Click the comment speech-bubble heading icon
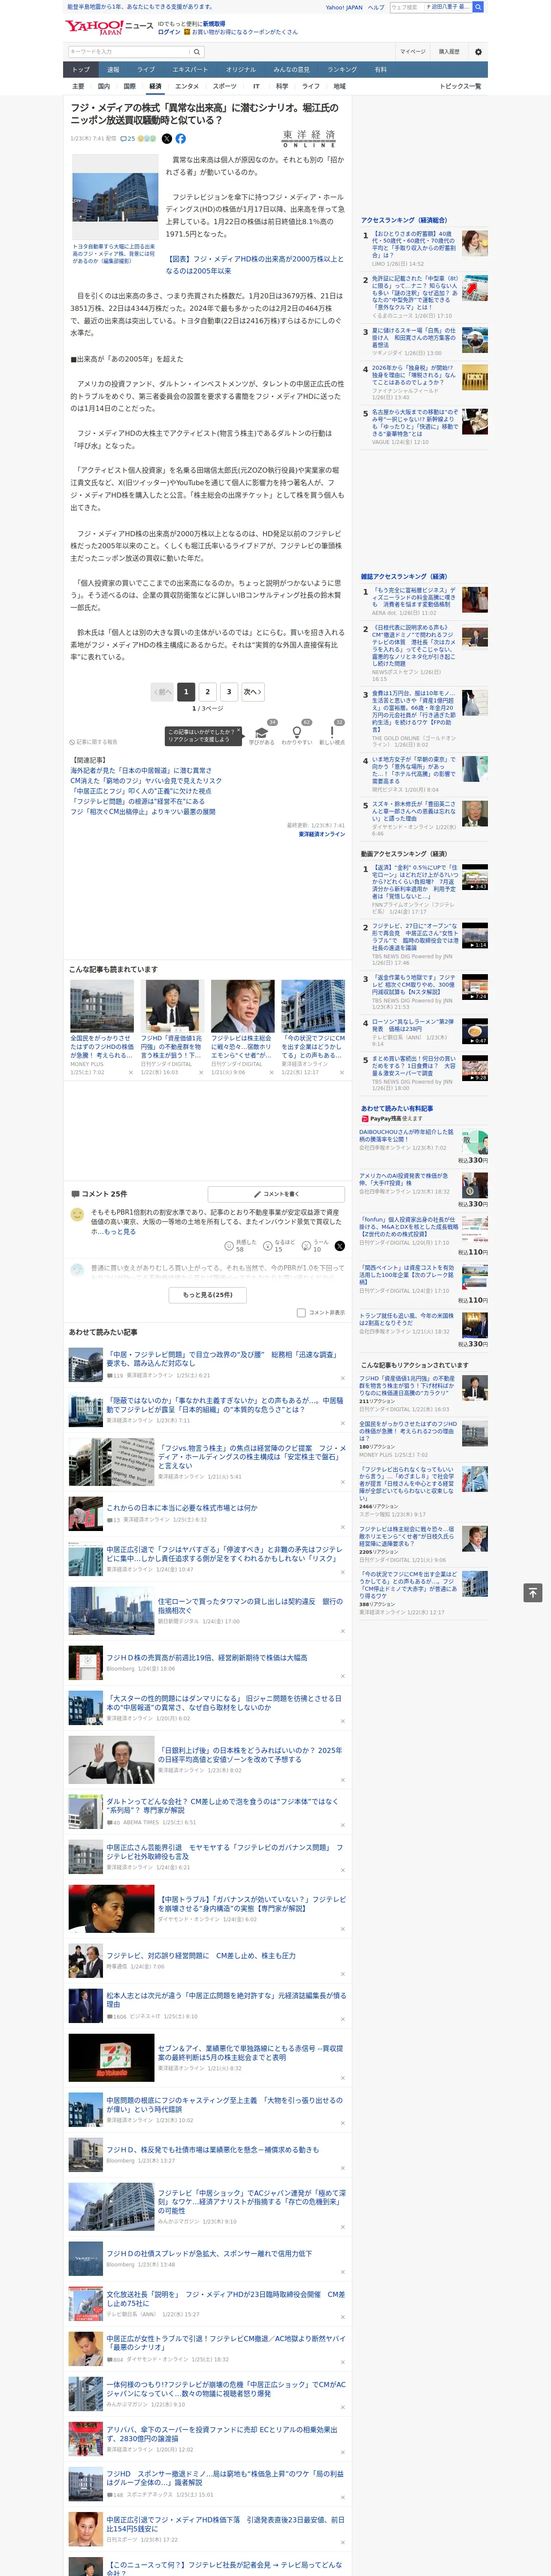Screen dimensions: 551x2576 tap(75, 1194)
